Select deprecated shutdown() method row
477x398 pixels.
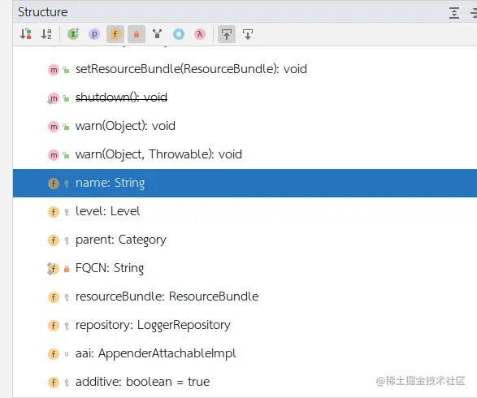(x=245, y=97)
